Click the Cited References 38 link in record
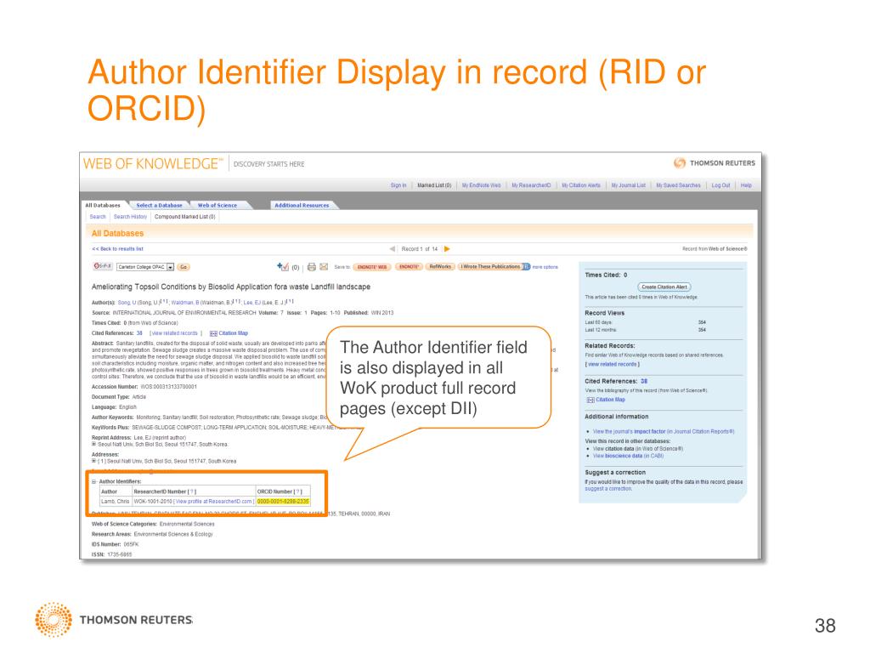This screenshot has width=870, height=653. coord(139,333)
